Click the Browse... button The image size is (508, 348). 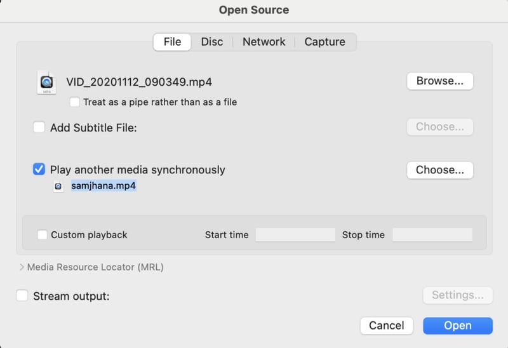440,81
